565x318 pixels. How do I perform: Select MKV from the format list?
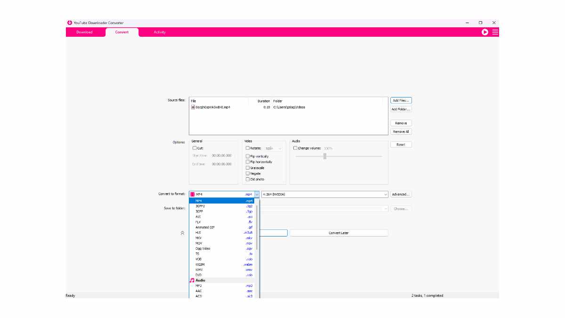click(224, 238)
